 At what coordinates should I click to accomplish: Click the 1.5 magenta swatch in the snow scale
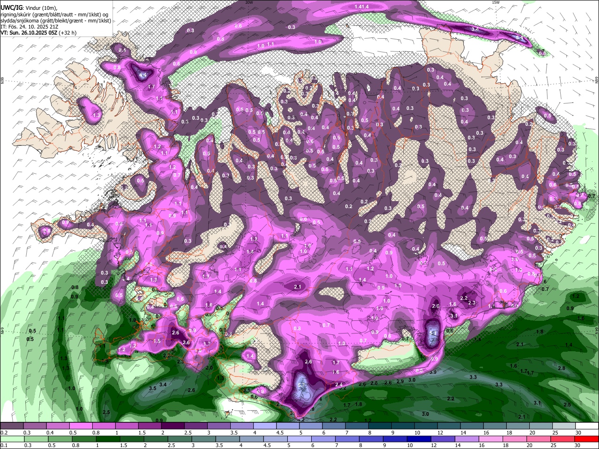tap(150, 426)
